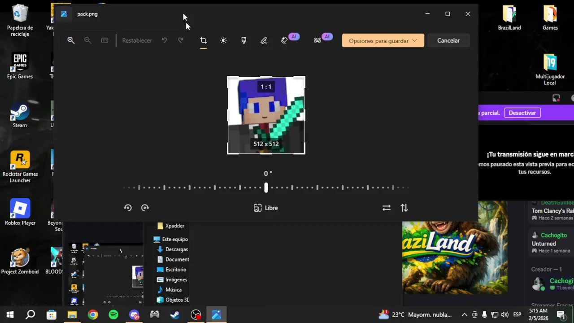Open Google Chrome from taskbar
This screenshot has height=323, width=574.
[x=93, y=314]
